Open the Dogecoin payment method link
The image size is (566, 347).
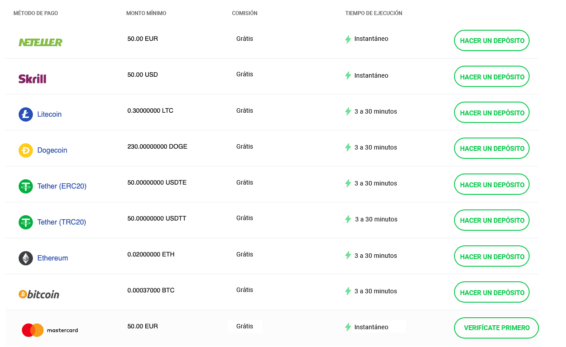52,150
